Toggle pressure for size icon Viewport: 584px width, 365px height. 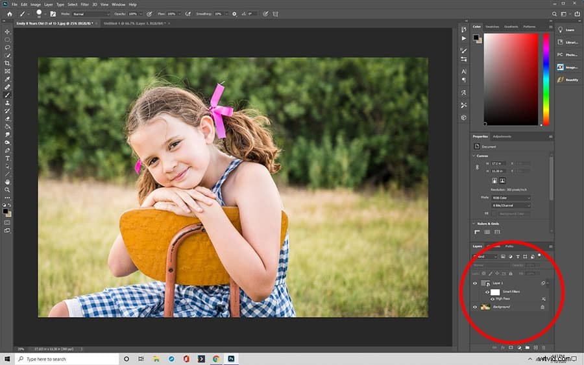click(265, 14)
